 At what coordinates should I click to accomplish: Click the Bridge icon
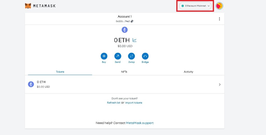coord(145,56)
